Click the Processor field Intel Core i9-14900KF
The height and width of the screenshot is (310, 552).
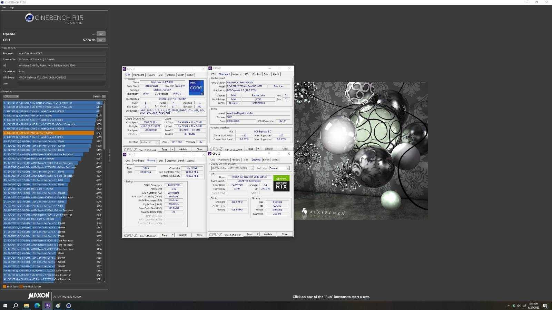click(x=61, y=53)
